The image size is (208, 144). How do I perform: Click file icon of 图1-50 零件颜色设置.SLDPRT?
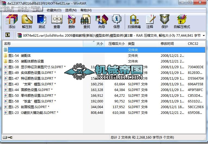[6, 95]
